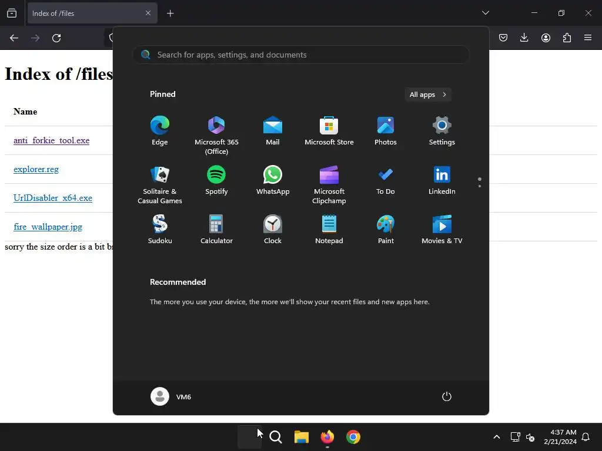Screen dimensions: 602x451
Task: Open a new Firefox tab
Action: pos(170,14)
